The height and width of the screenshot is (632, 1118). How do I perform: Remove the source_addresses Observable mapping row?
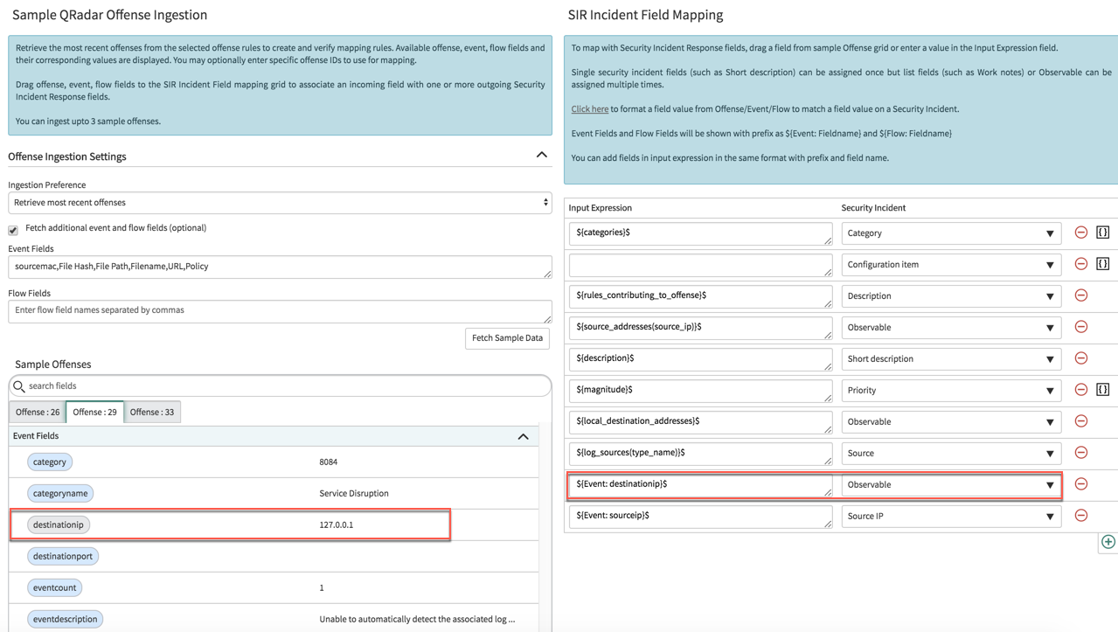(1081, 327)
